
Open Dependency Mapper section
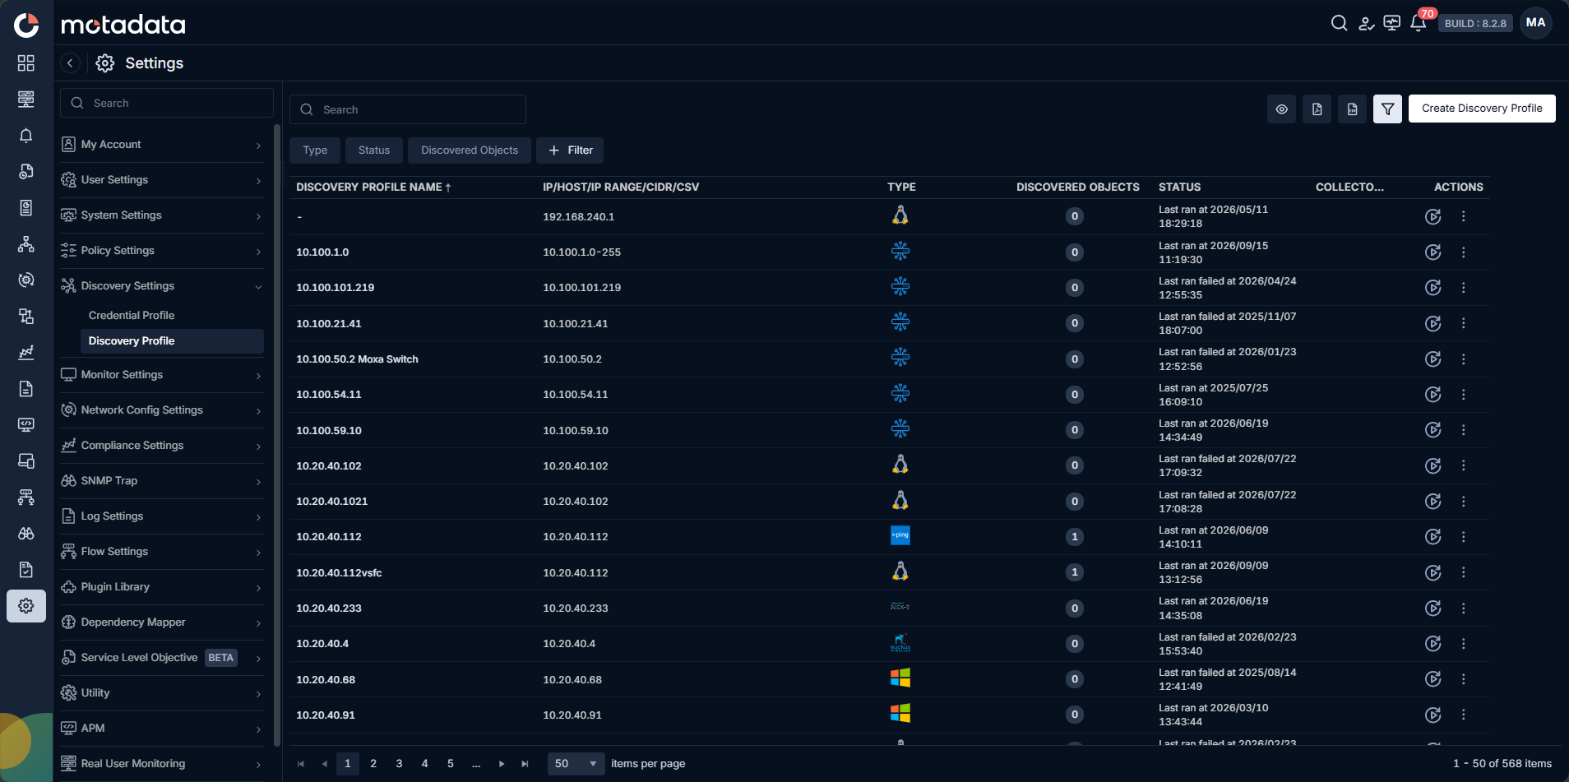[162, 622]
